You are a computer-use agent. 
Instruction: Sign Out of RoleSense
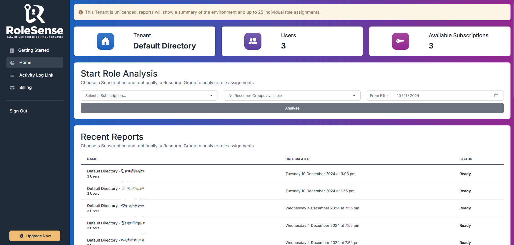click(x=19, y=111)
